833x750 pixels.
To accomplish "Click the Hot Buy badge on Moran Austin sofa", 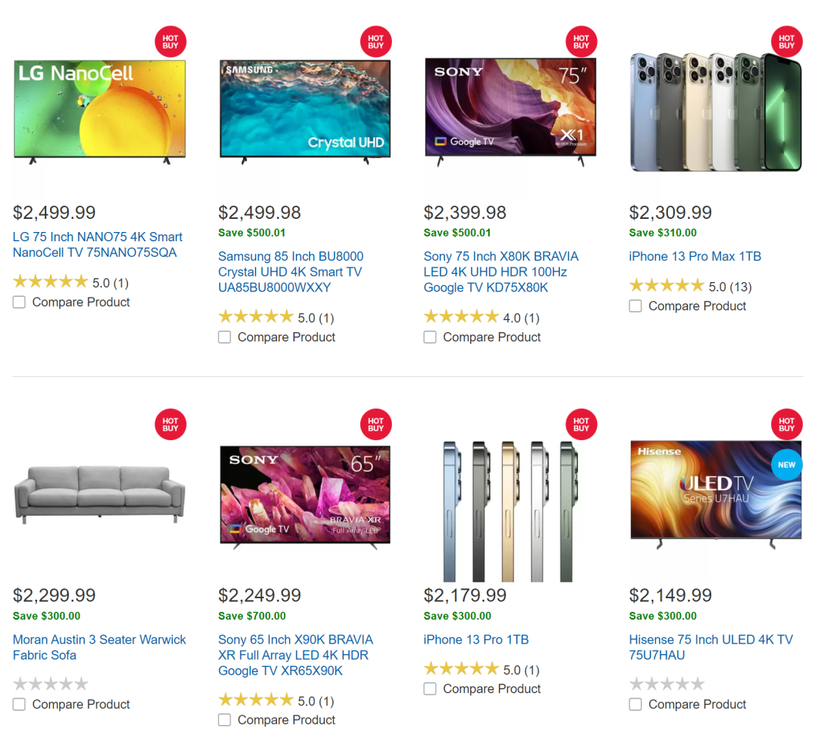I will [x=170, y=424].
